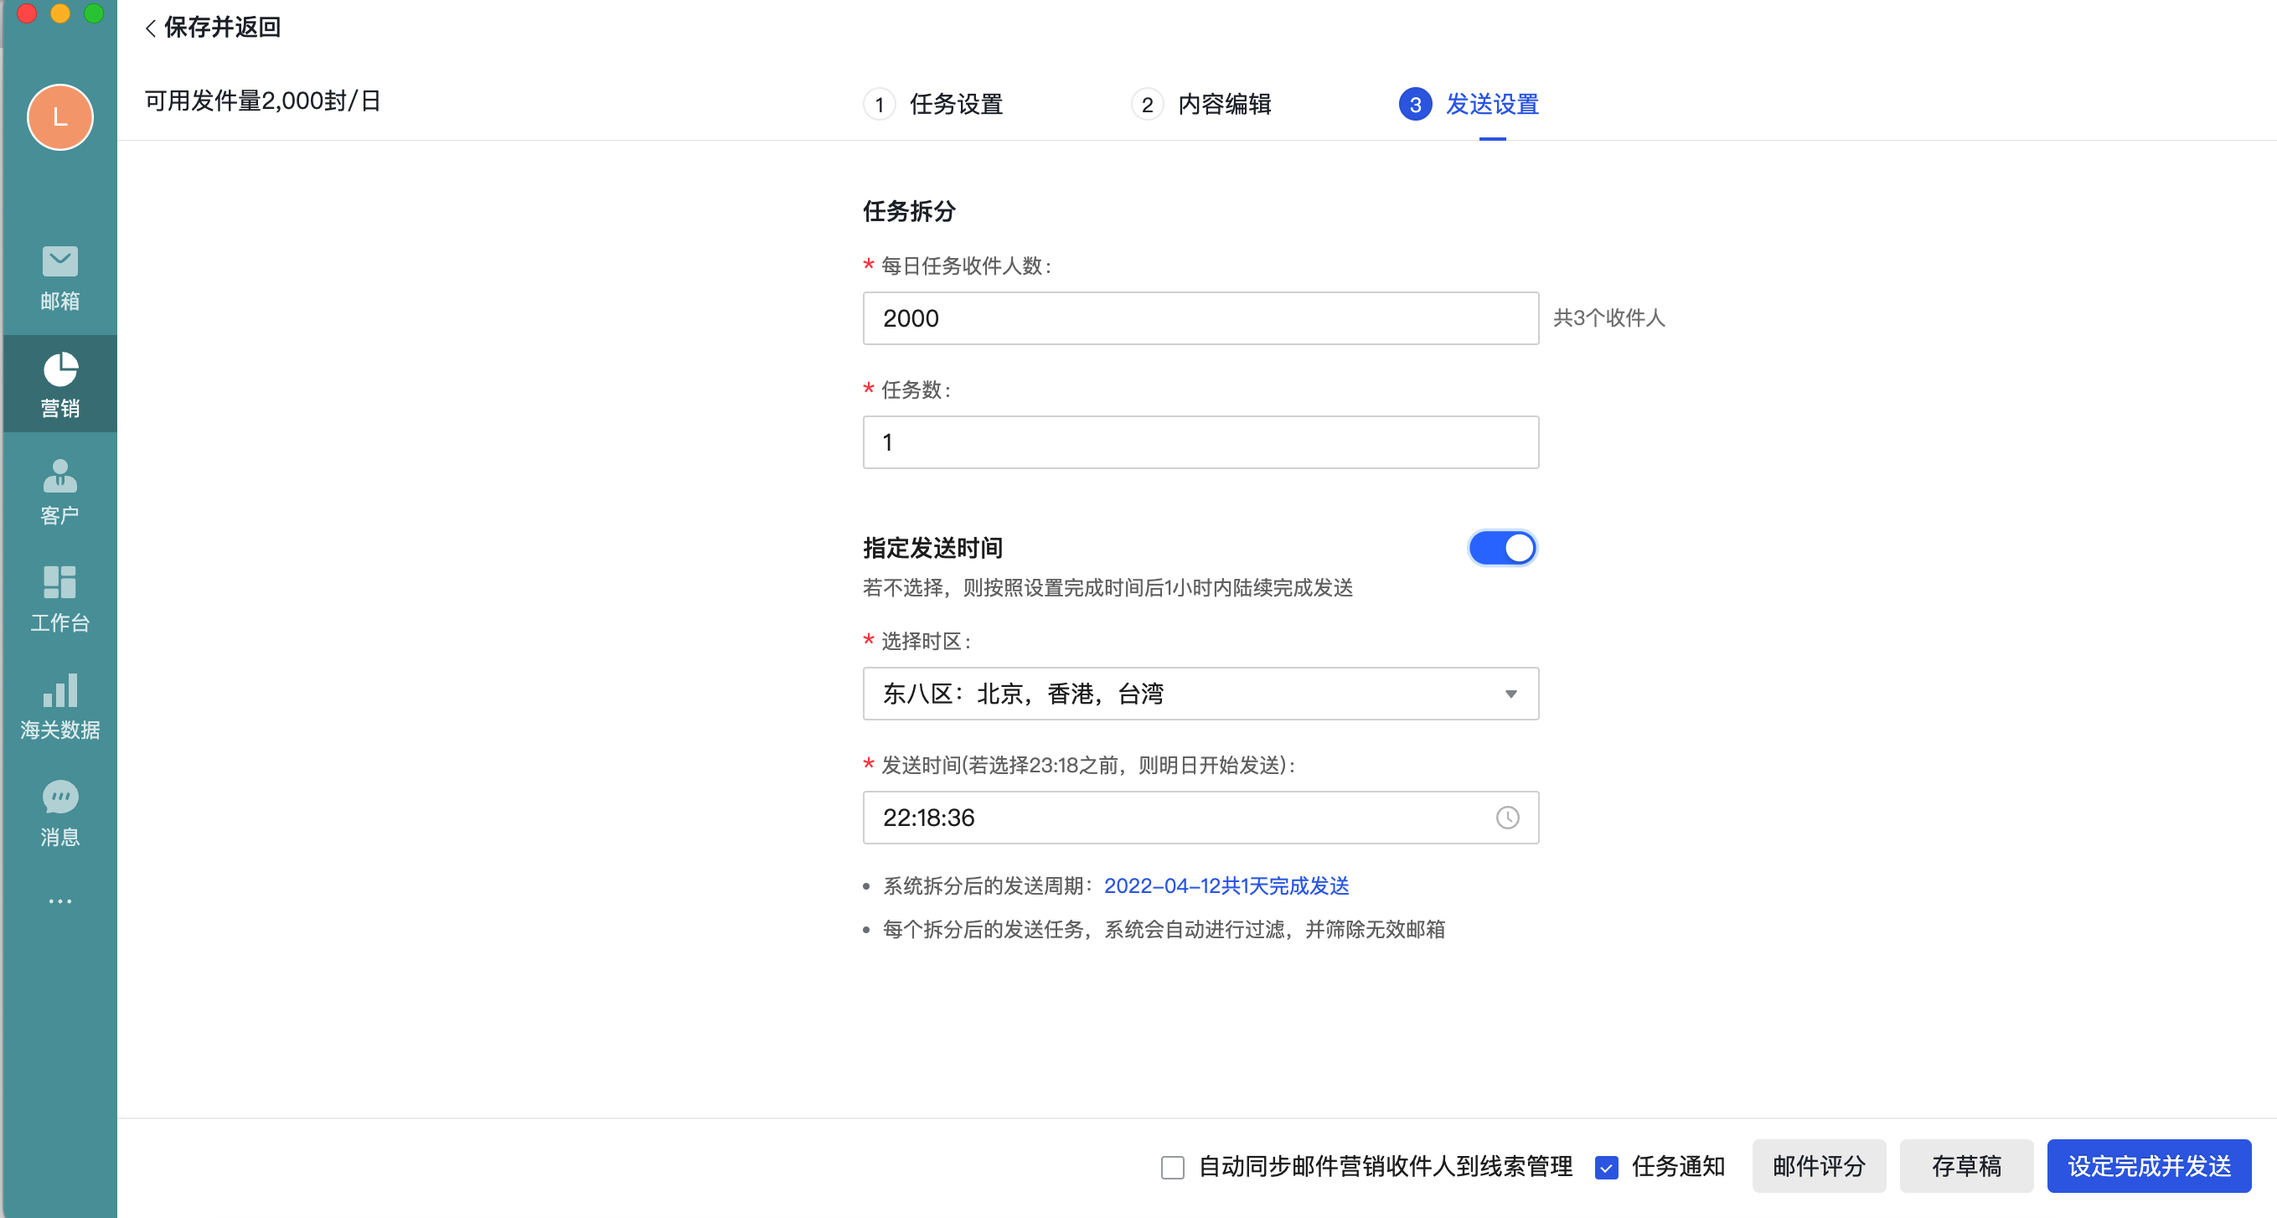
Task: Open the 消息 messages panel
Action: (x=59, y=813)
